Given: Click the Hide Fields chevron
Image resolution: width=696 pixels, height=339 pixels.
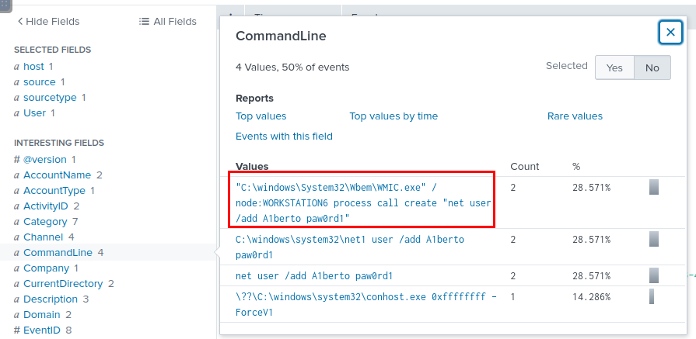Looking at the screenshot, I should point(20,22).
